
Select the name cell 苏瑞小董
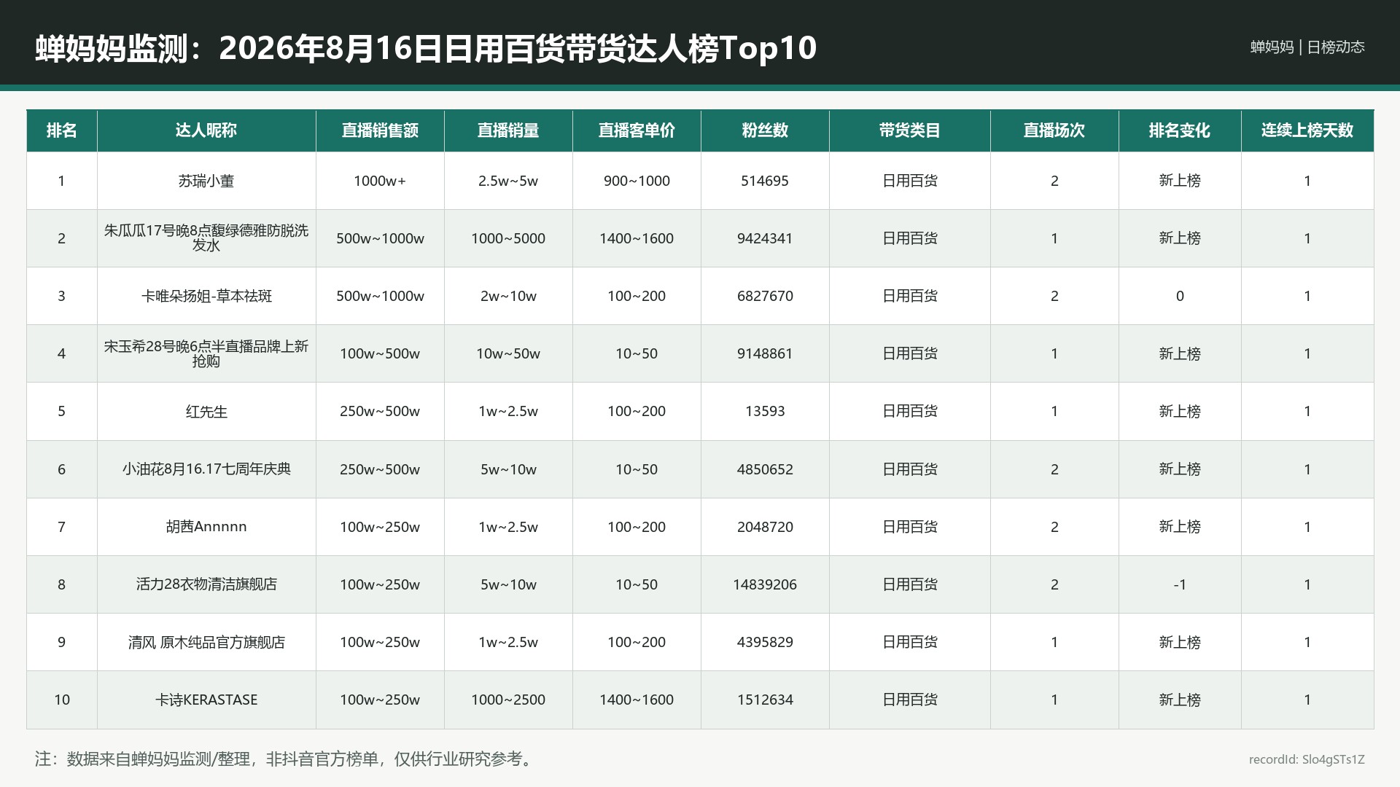point(206,181)
